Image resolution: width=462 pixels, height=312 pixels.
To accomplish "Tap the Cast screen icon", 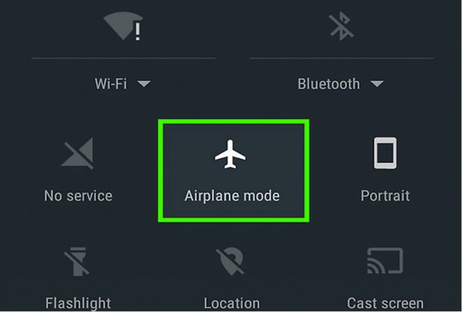I will (x=385, y=261).
